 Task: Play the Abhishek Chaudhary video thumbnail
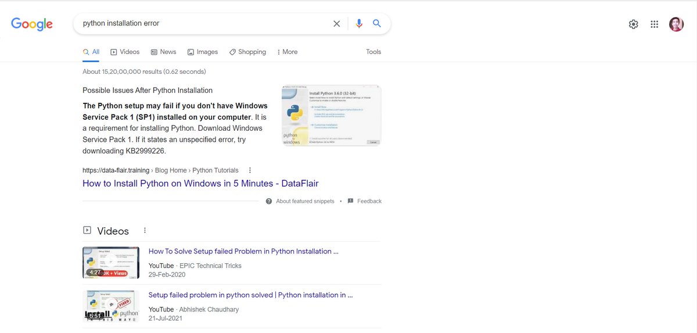[111, 306]
